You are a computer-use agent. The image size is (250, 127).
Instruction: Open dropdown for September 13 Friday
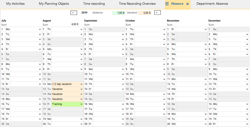pyautogui.click(x=123, y=89)
